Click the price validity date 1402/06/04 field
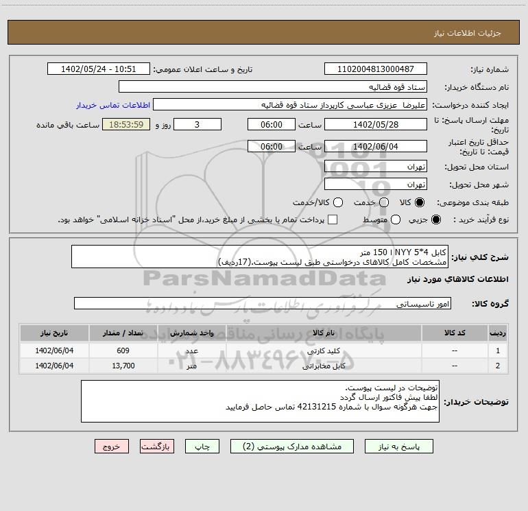The height and width of the screenshot is (511, 528). [x=376, y=146]
